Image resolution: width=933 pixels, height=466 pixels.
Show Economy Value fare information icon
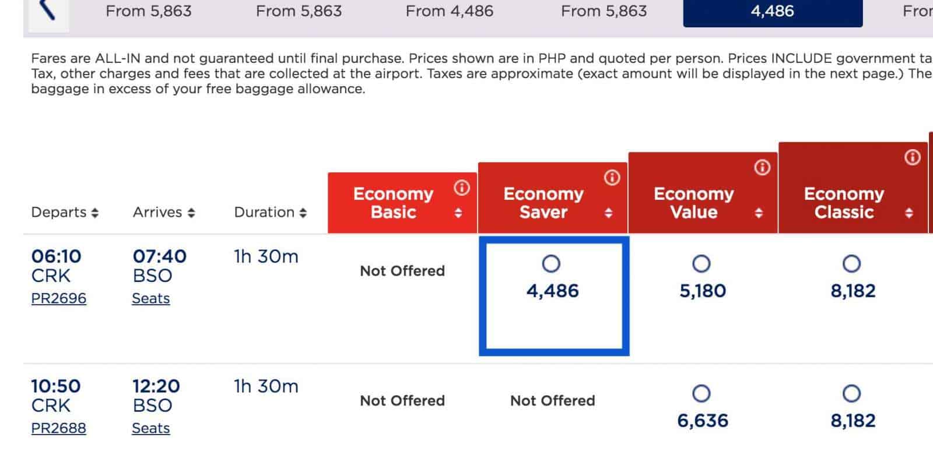(x=762, y=168)
